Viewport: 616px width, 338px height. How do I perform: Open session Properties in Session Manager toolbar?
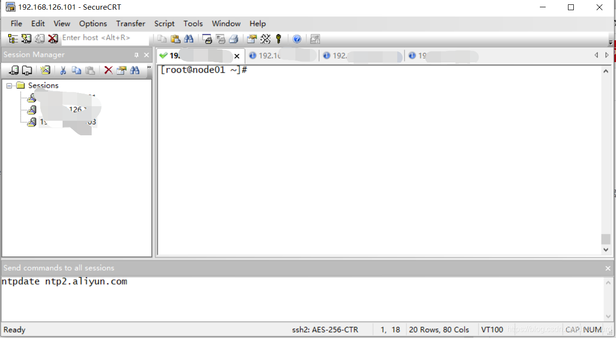click(x=121, y=70)
